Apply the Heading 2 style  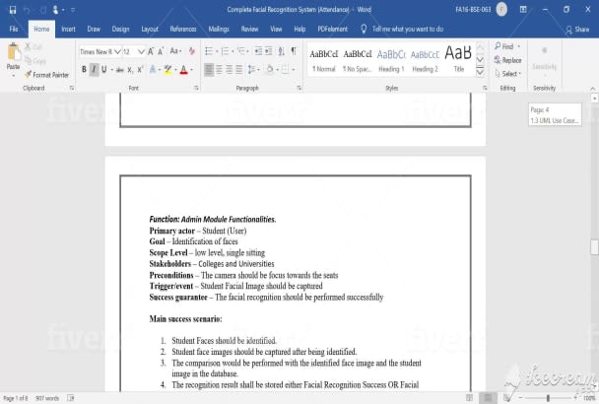point(425,60)
